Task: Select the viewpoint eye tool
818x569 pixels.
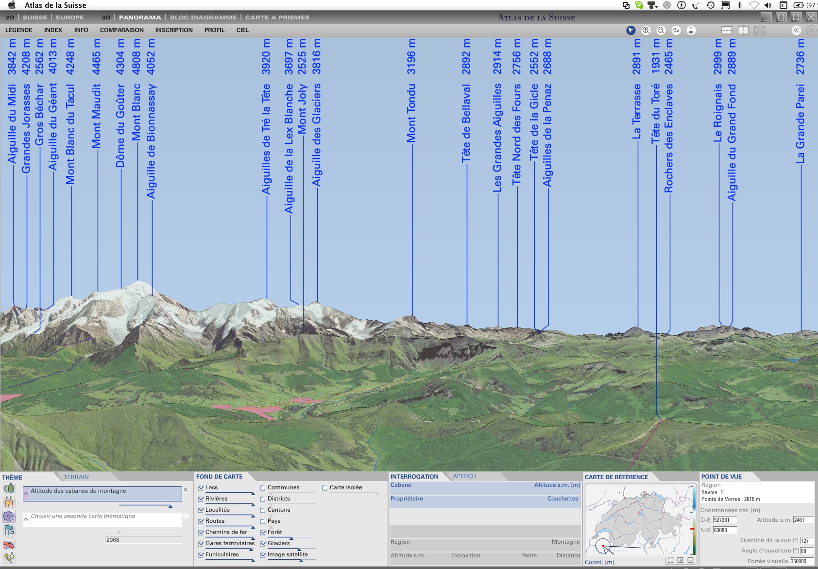Action: (691, 30)
